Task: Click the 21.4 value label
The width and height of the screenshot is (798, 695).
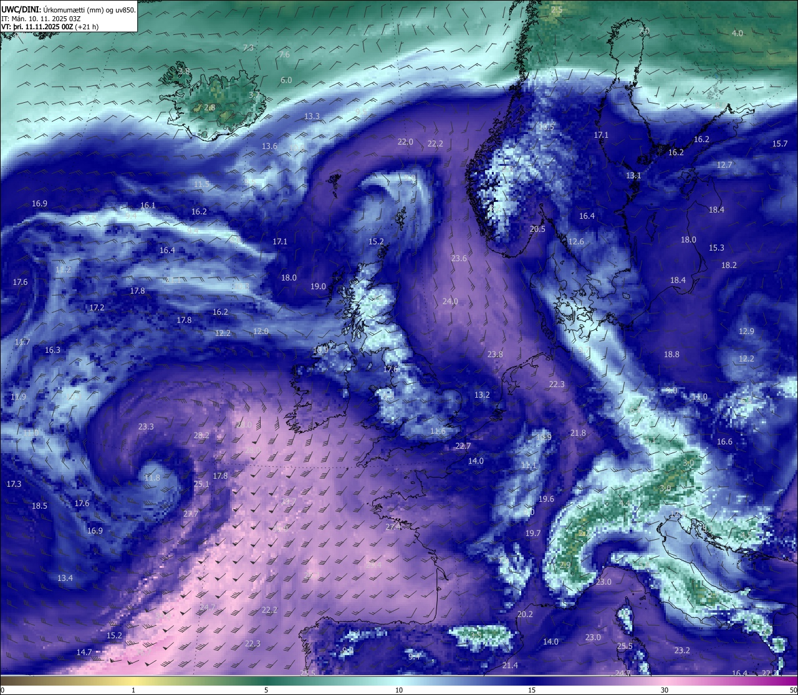Action: [510, 665]
